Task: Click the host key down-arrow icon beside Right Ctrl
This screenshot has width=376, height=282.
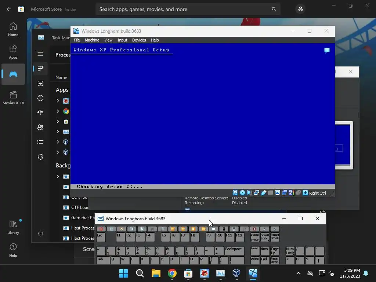Action: [x=305, y=193]
